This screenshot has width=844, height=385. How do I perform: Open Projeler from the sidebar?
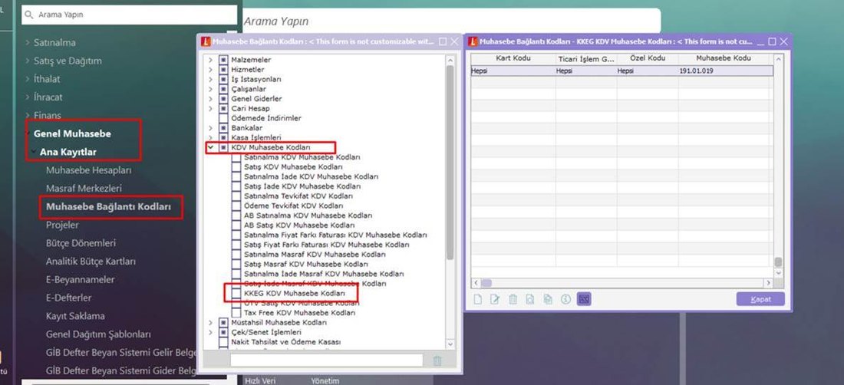[x=62, y=225]
